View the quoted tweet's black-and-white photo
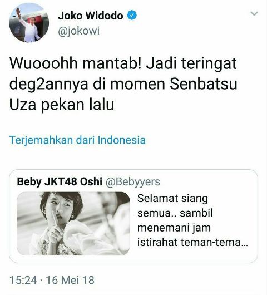Image resolution: width=267 pixels, height=295 pixels. (x=73, y=223)
